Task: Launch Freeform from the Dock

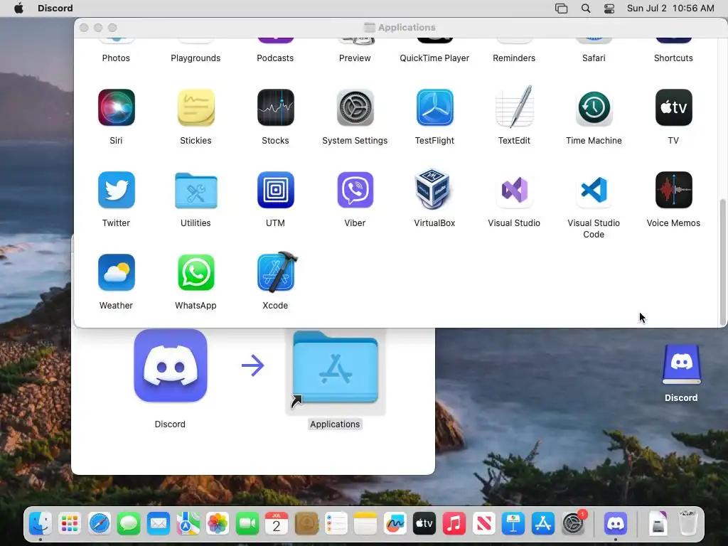Action: pos(395,524)
